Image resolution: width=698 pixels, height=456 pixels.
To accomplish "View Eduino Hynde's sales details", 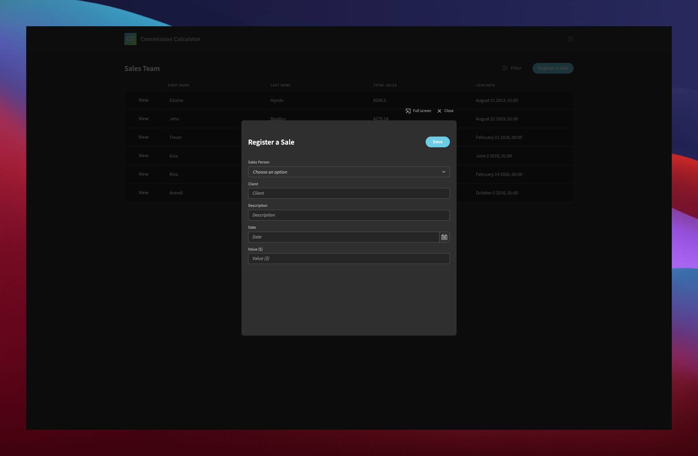I will point(144,100).
